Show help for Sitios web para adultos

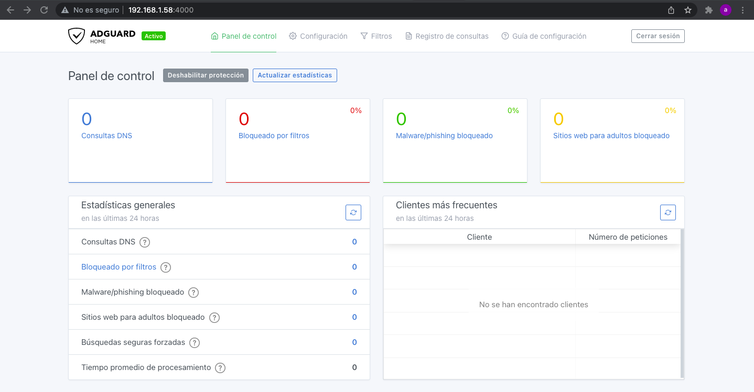214,318
